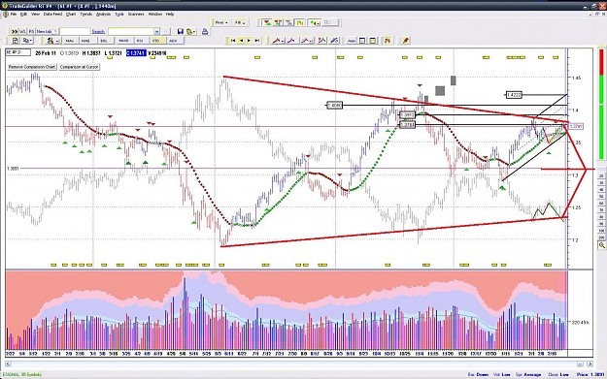Click the chart properties icon
607x379 pixels.
click(x=16, y=41)
